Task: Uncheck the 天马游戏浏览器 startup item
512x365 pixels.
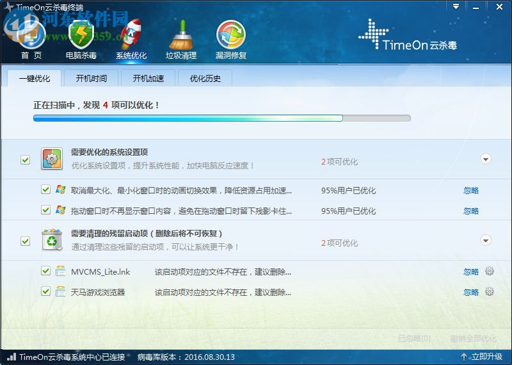Action: pyautogui.click(x=45, y=291)
